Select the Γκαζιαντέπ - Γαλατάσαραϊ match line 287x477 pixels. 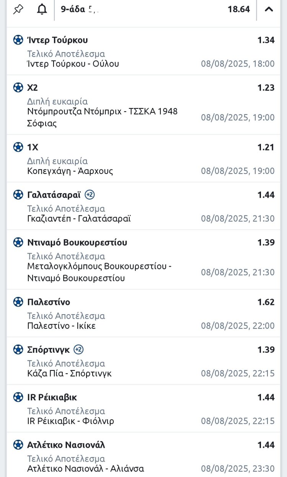pos(79,219)
